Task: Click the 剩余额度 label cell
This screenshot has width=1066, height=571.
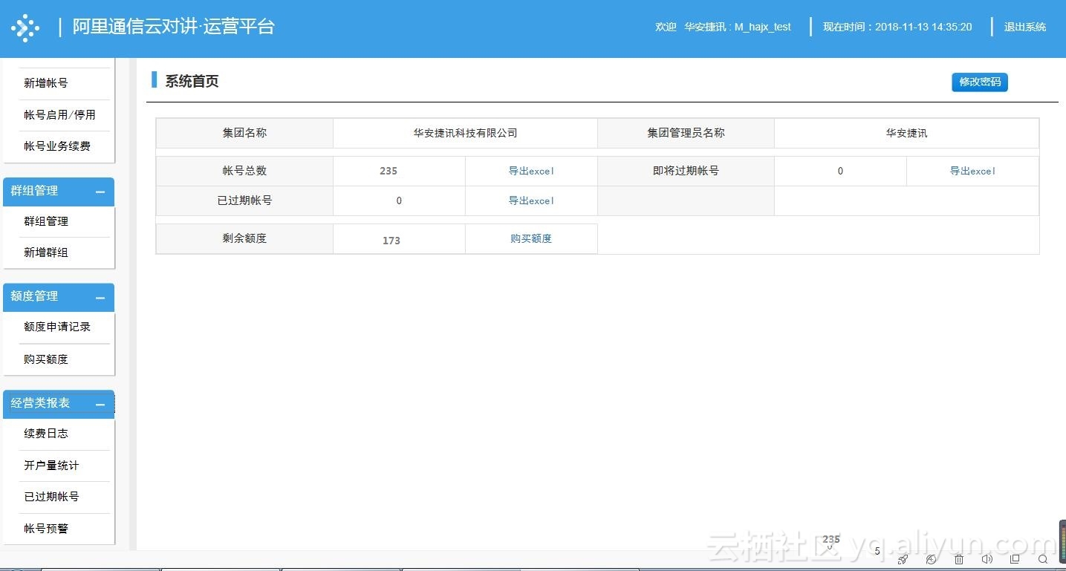Action: pyautogui.click(x=244, y=238)
